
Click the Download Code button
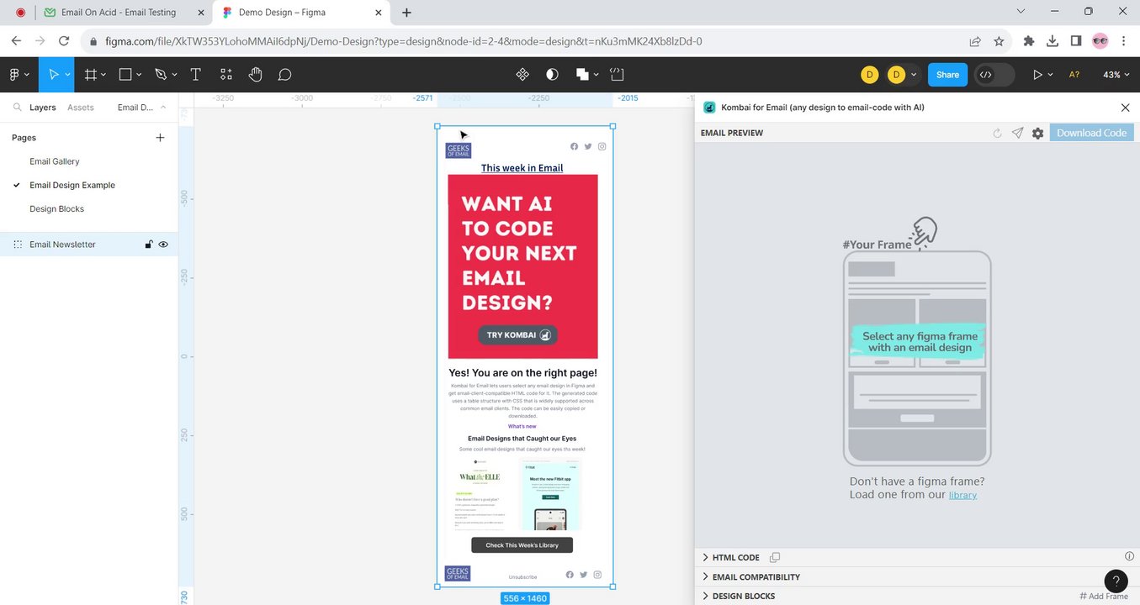point(1091,133)
